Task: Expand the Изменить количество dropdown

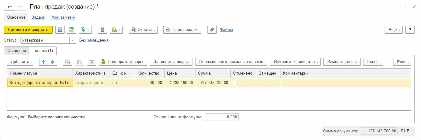Action: pos(295,62)
